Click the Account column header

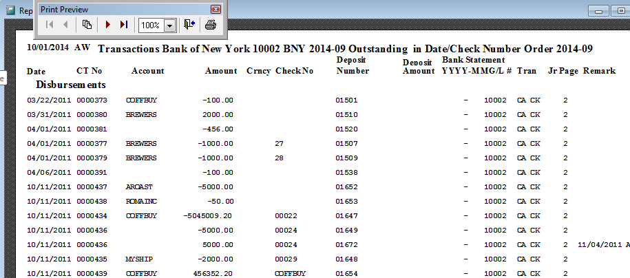point(148,71)
